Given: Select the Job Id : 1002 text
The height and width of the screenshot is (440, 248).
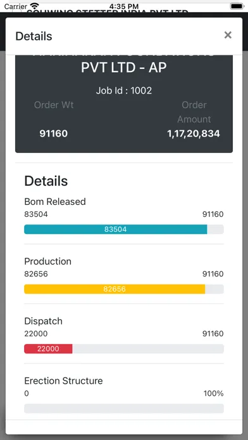Looking at the screenshot, I should click(124, 90).
